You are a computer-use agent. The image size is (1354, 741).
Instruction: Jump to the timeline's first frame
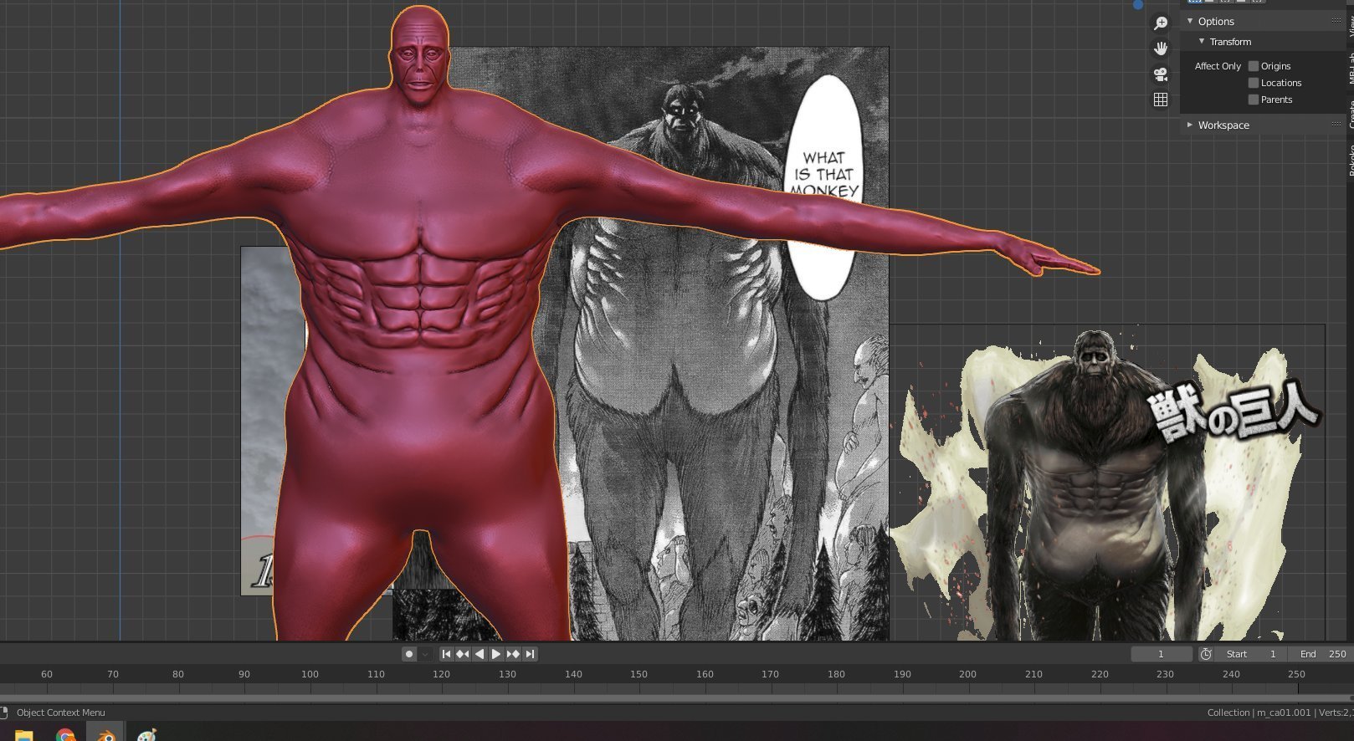[446, 654]
